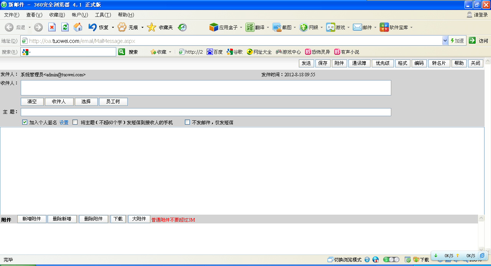Click the 软件宝库 software store icon
Viewport: 491px width, 266px height.
(384, 27)
